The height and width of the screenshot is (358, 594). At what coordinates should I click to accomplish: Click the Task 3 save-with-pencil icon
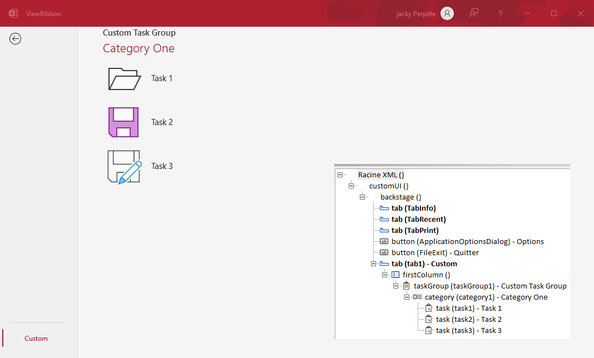click(x=123, y=166)
